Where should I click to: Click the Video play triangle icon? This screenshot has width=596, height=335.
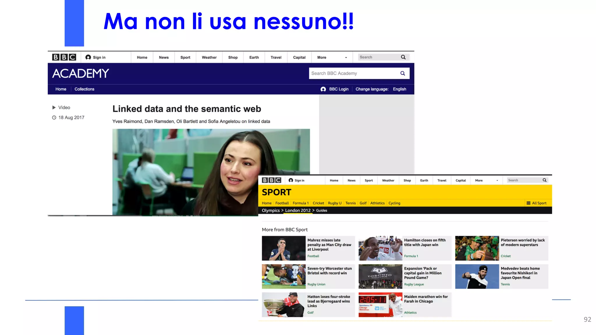54,108
